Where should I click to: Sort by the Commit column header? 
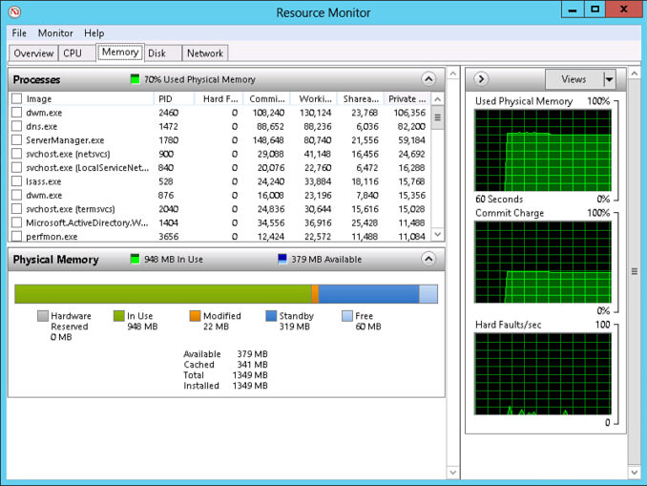266,98
